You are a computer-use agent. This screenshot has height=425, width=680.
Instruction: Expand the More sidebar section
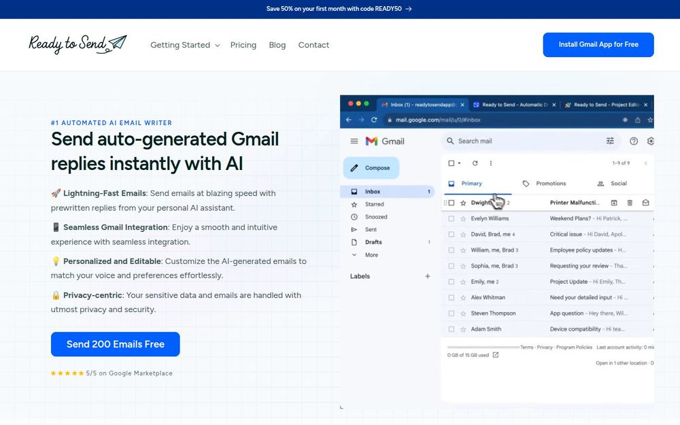coord(371,255)
